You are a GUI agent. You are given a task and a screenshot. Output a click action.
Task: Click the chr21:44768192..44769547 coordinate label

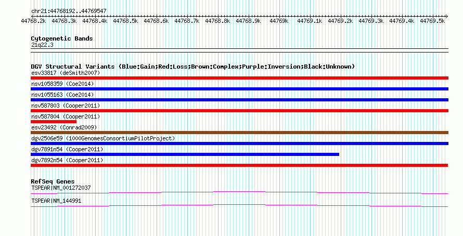tap(69, 11)
